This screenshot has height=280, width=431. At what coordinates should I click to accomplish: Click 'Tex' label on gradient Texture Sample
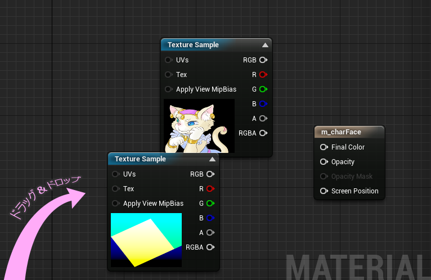pos(128,189)
